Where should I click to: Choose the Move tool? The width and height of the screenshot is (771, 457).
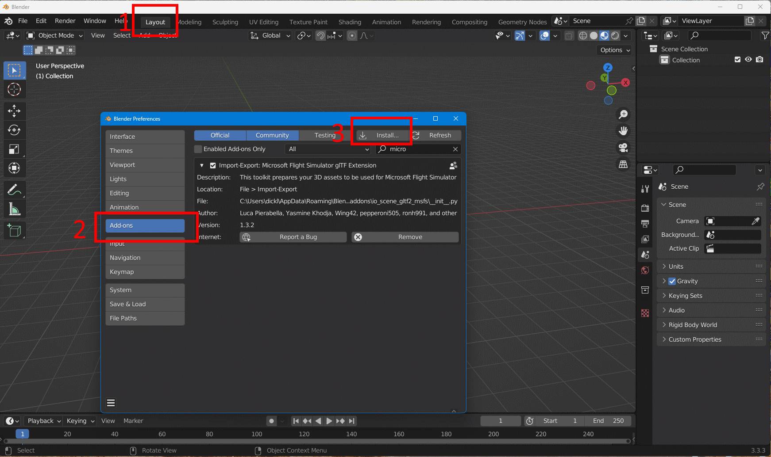pyautogui.click(x=15, y=111)
